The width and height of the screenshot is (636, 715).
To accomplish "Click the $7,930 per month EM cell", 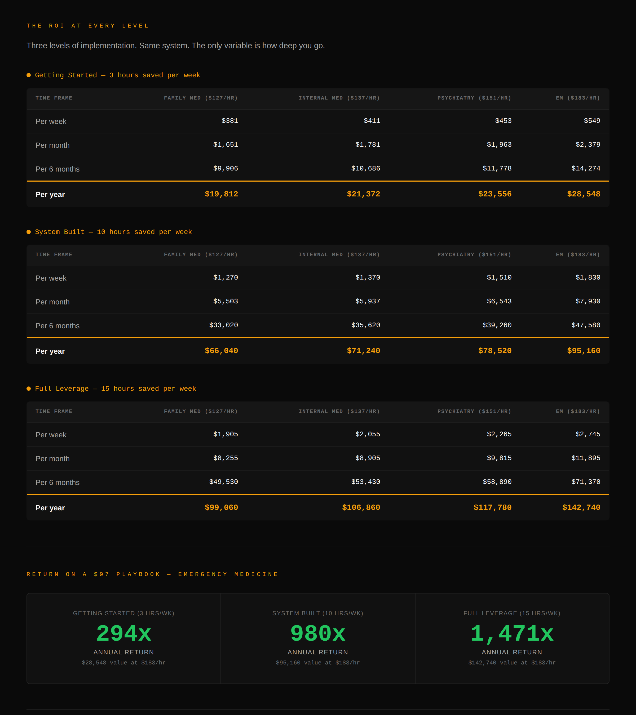I will click(x=588, y=301).
